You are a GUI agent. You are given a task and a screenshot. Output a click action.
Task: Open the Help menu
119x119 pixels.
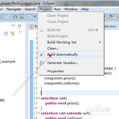[85, 9]
